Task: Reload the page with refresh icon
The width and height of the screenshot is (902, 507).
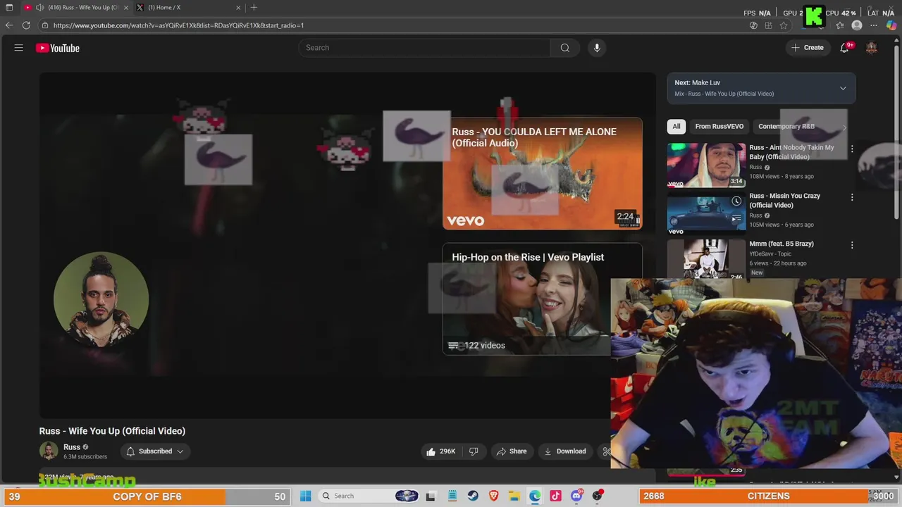Action: [26, 25]
